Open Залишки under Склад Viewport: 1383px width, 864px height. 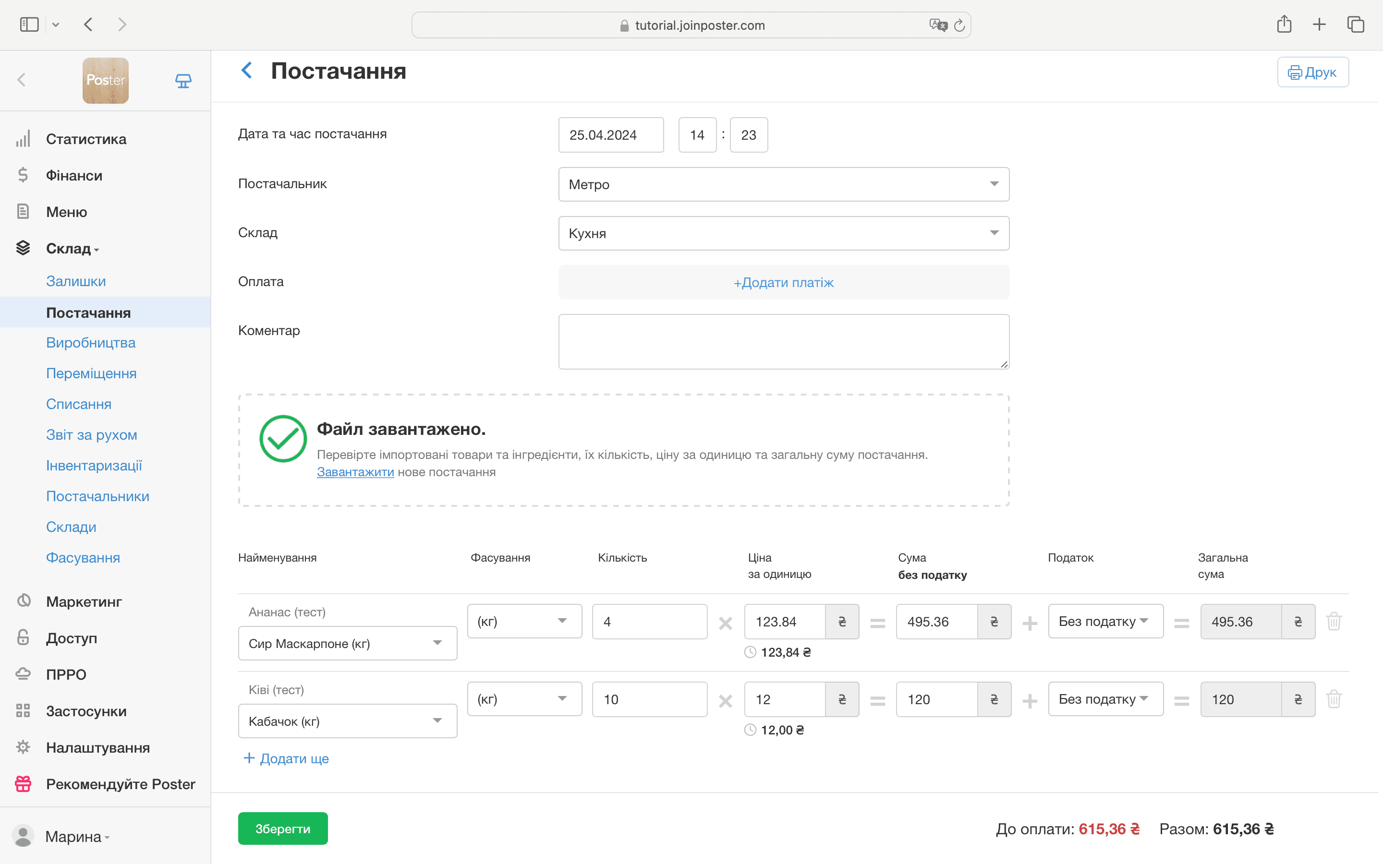click(x=76, y=281)
